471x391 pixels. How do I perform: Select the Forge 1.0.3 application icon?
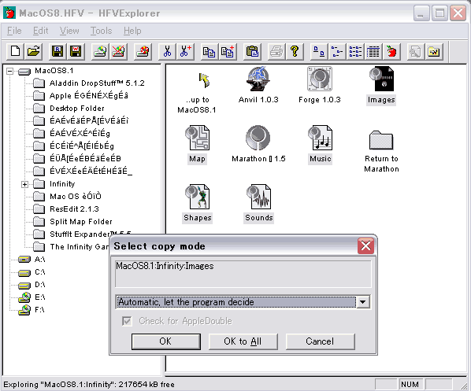click(320, 79)
